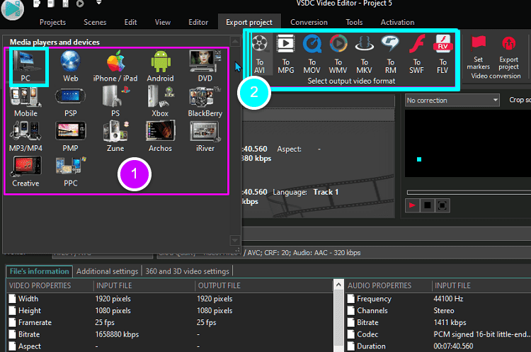
Task: Open the Projects ribbon tab
Action: (x=52, y=23)
